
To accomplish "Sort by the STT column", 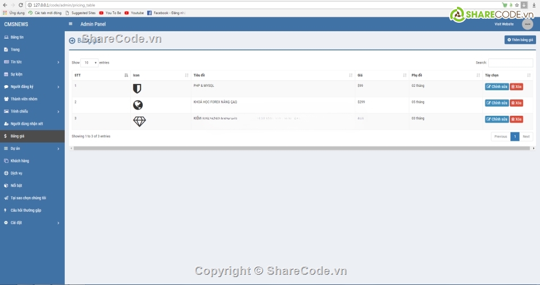I will click(101, 76).
